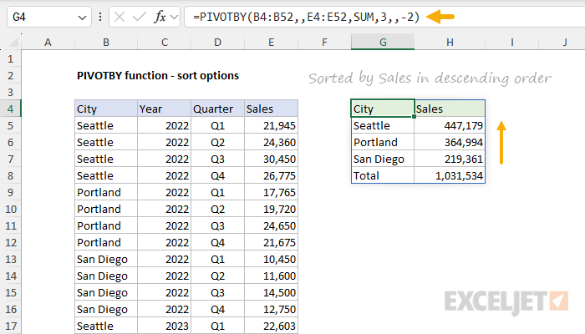Image resolution: width=585 pixels, height=334 pixels.
Task: Click the pivot value 219,361
Action: coord(450,159)
